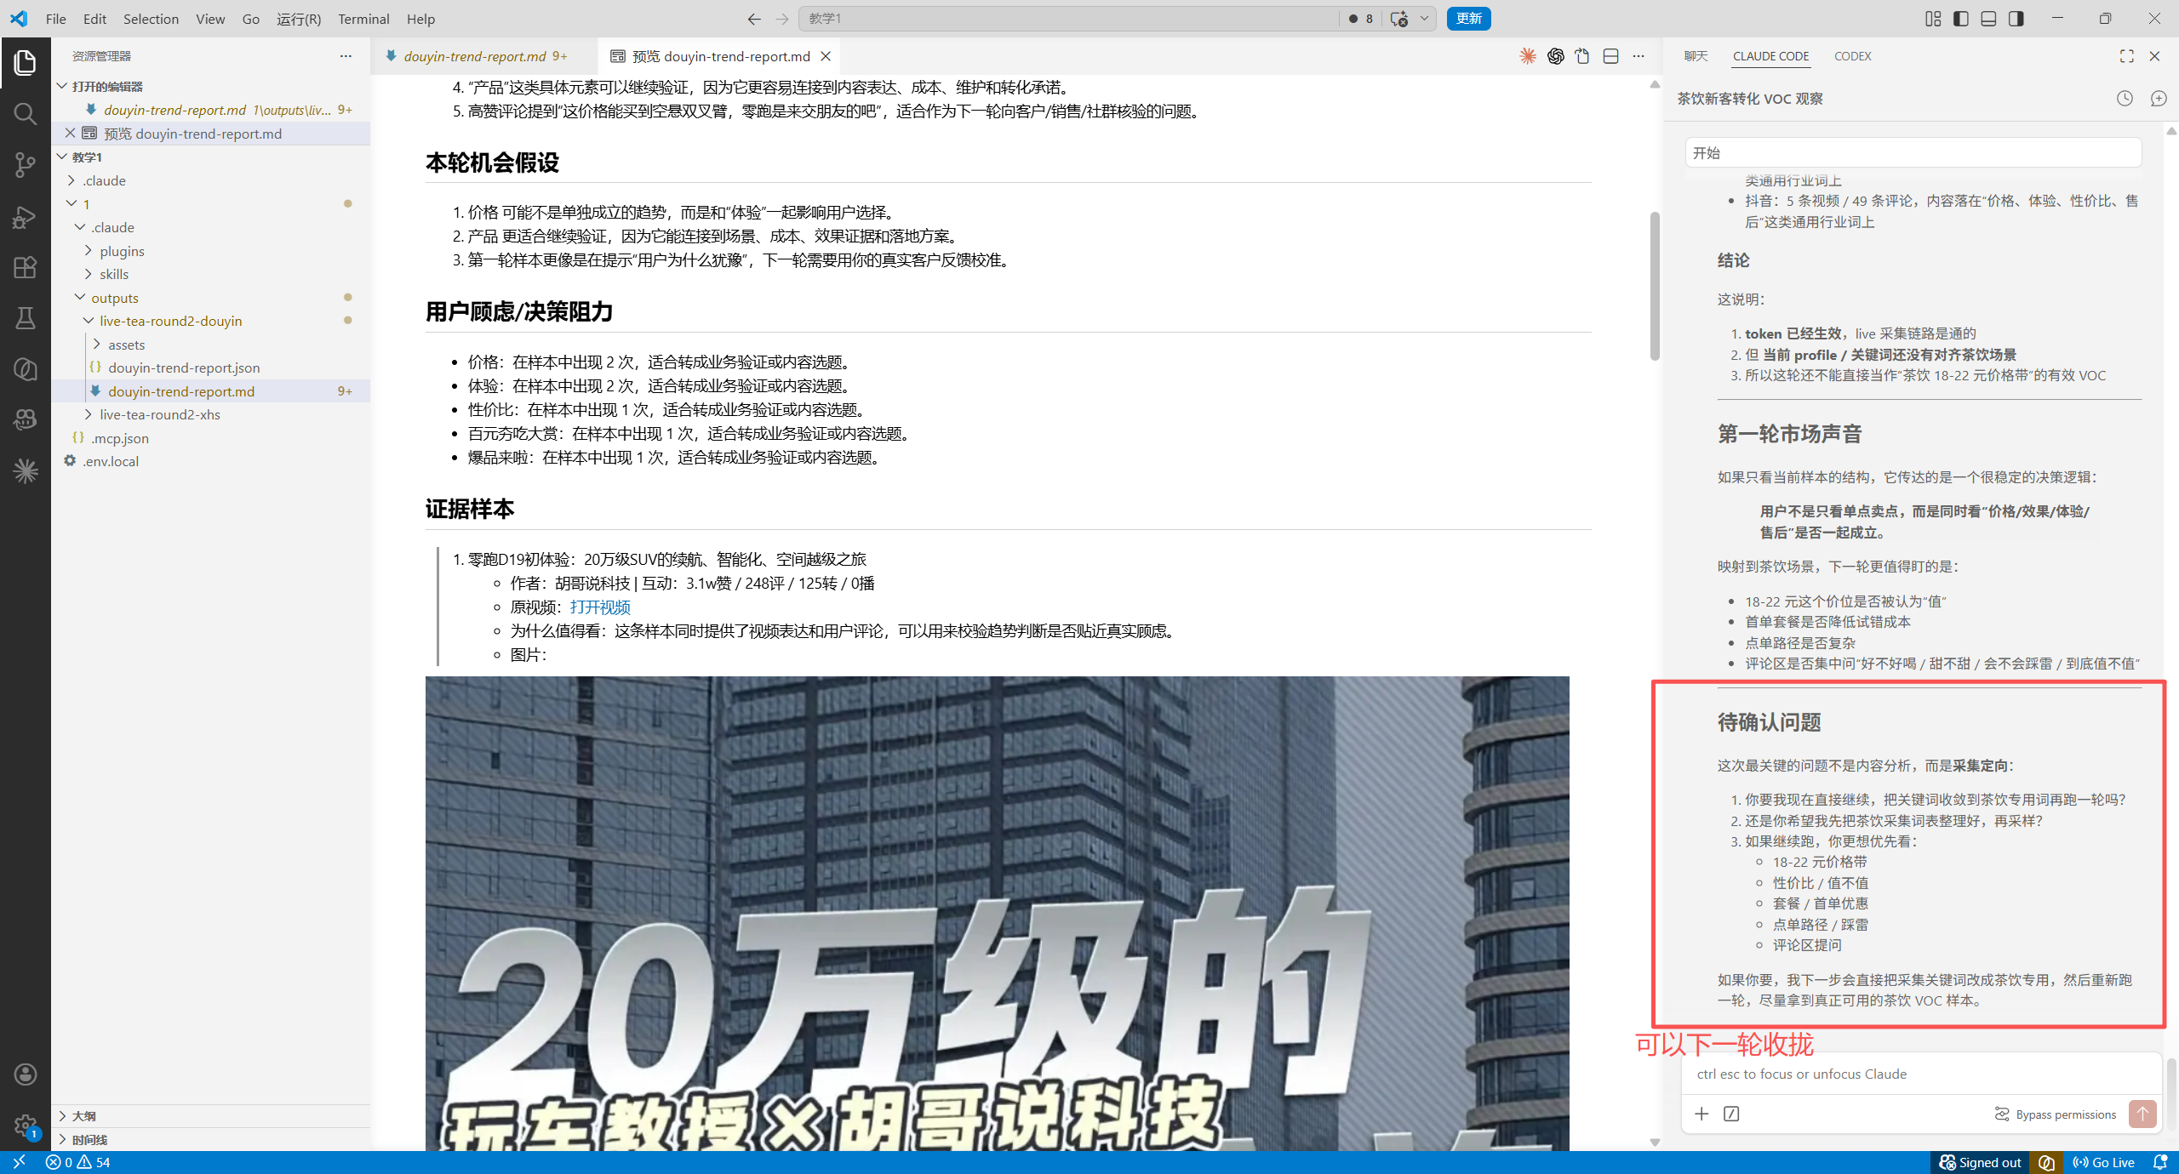
Task: Focus the Claude chat input field
Action: coord(1921,1074)
